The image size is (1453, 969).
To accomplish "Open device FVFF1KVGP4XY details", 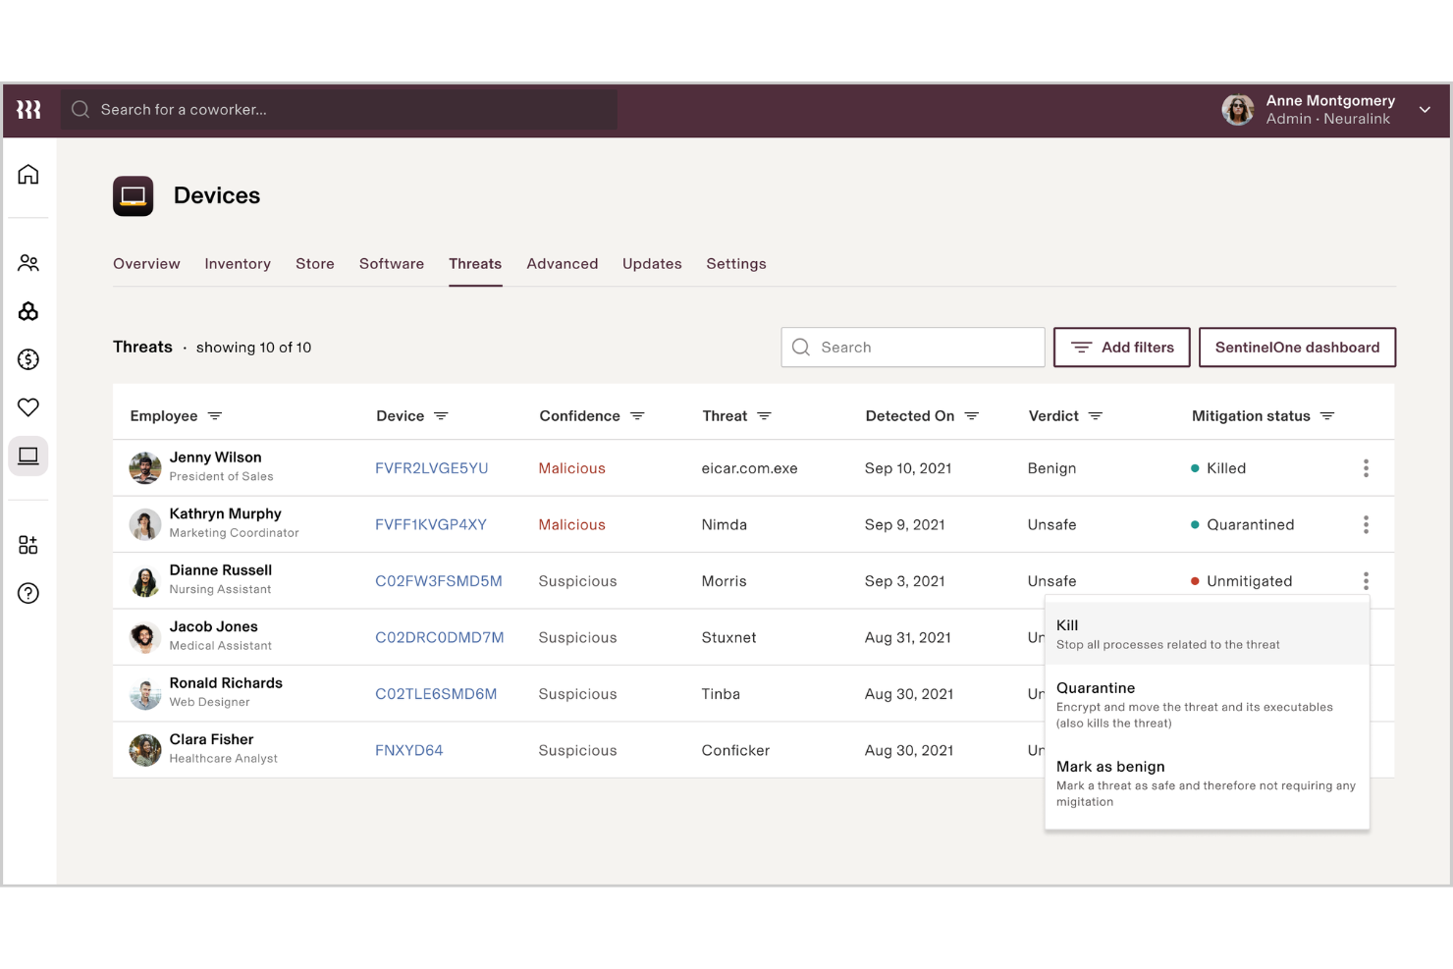I will (431, 524).
